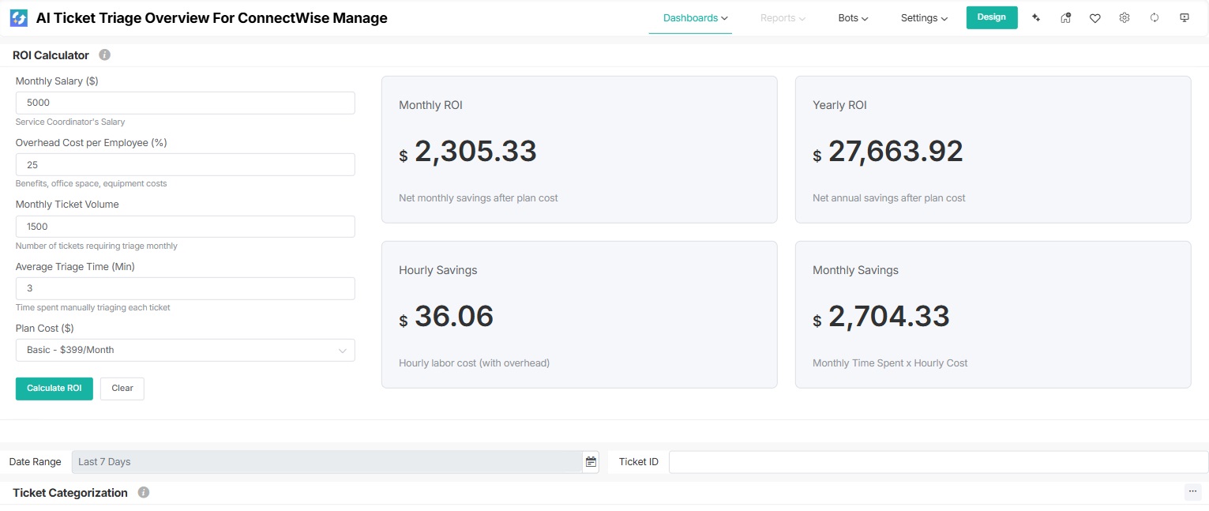Click the home icon with notification badge
Viewport: 1209px width, 511px height.
click(x=1065, y=17)
